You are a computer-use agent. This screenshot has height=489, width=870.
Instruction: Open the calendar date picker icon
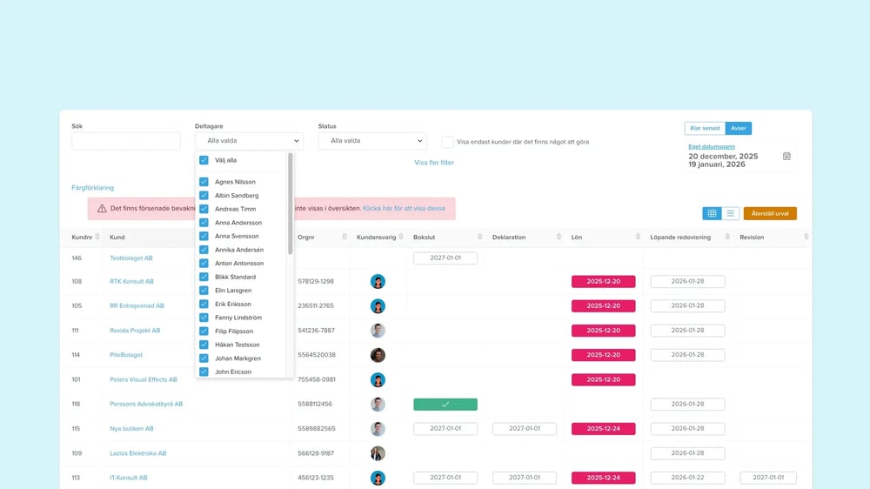click(786, 156)
